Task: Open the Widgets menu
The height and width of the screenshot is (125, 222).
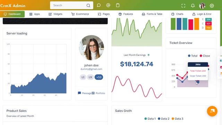Action: point(55,14)
